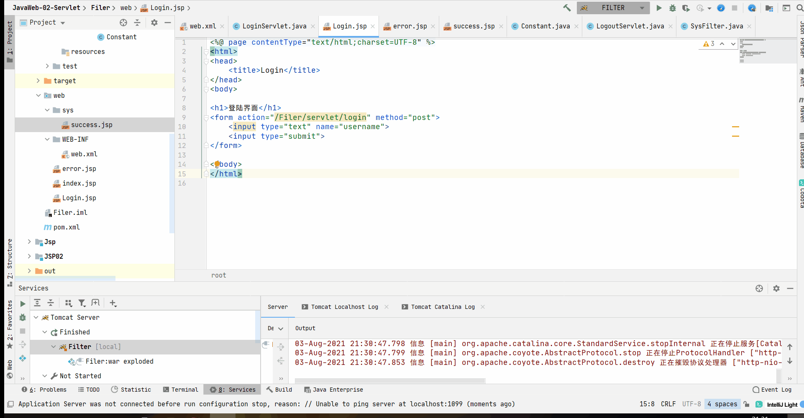This screenshot has width=804, height=418.
Task: Change the 4 spaces indent setting
Action: 722,404
